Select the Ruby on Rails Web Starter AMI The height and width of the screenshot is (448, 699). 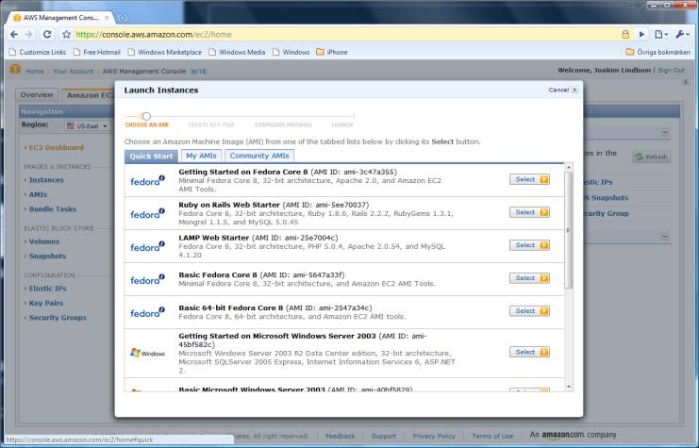pos(529,212)
